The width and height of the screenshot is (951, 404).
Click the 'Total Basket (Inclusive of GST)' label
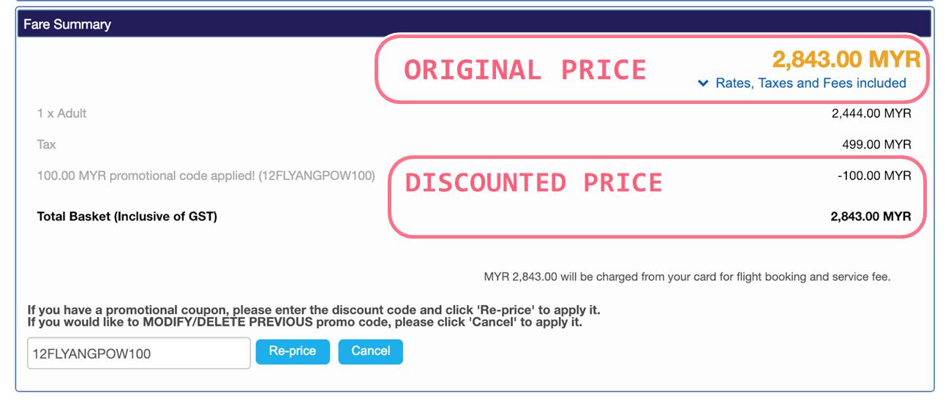tap(127, 217)
